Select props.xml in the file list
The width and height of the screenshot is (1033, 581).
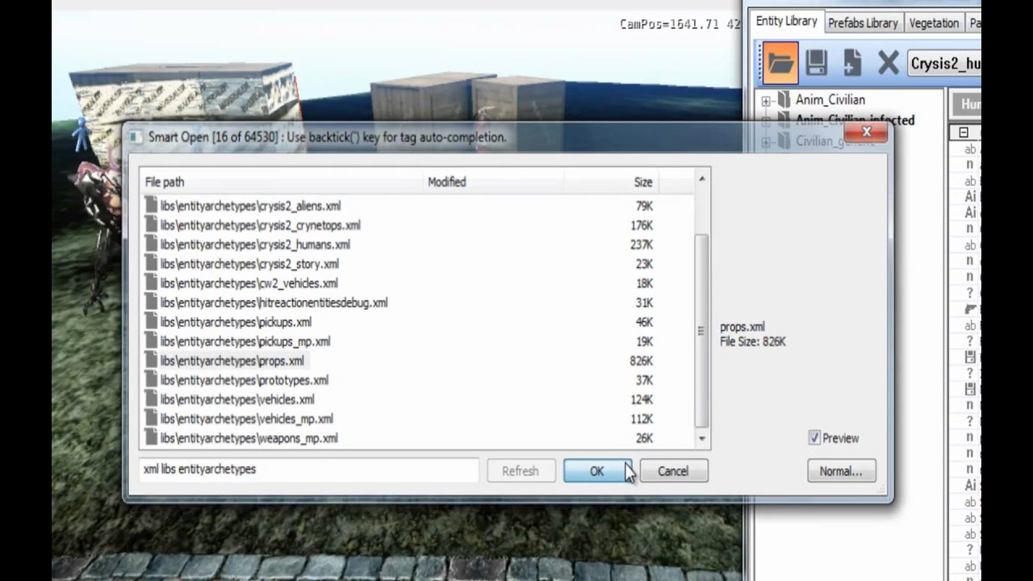coord(232,361)
